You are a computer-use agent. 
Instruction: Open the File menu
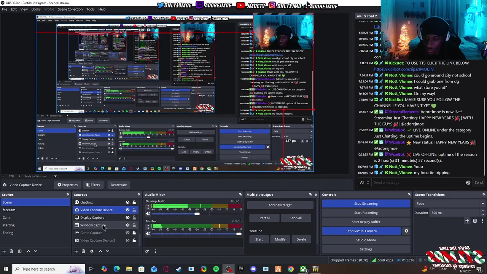5,9
